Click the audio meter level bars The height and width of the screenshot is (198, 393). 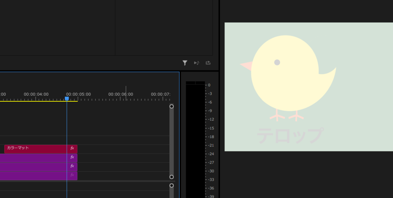pos(195,140)
